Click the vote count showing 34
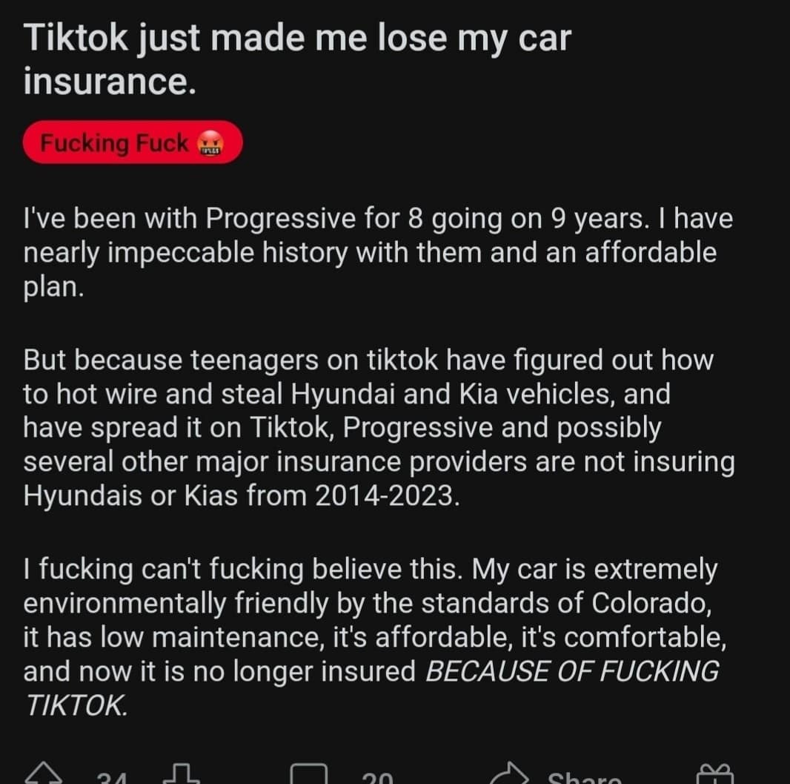This screenshot has height=784, width=790. click(x=111, y=778)
